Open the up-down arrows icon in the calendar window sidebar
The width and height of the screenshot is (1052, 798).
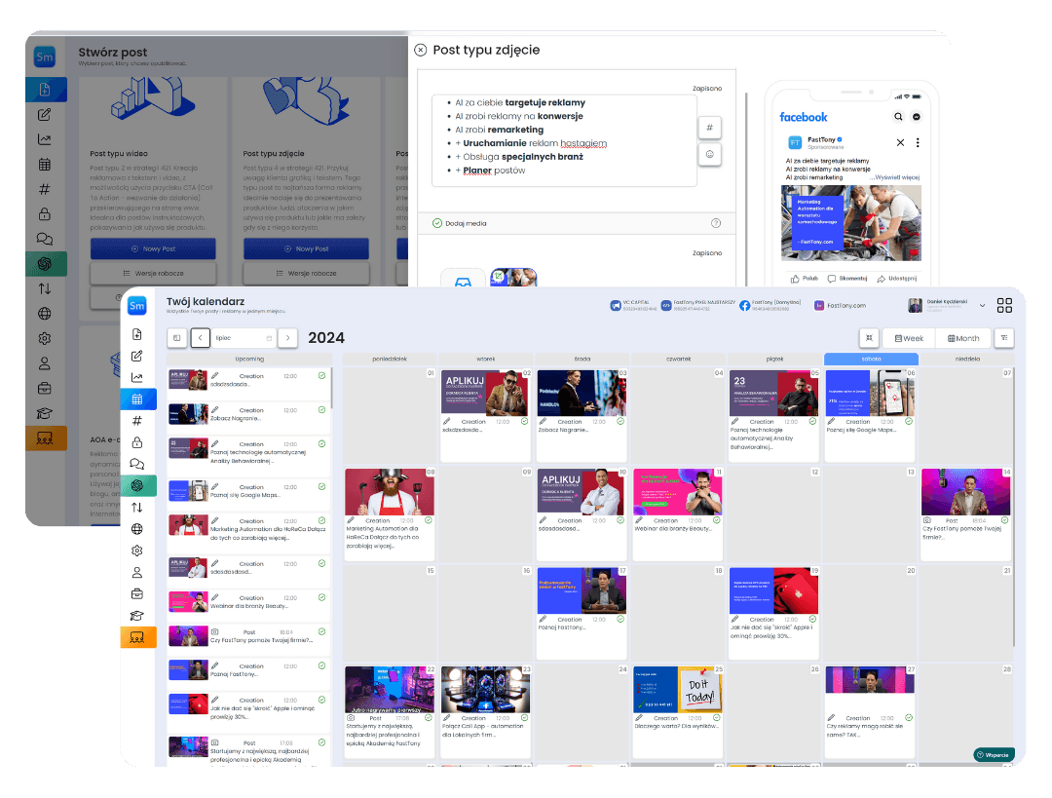point(137,508)
